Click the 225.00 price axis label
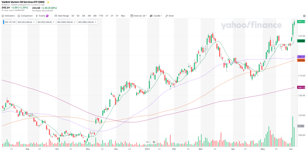 tap(301, 36)
